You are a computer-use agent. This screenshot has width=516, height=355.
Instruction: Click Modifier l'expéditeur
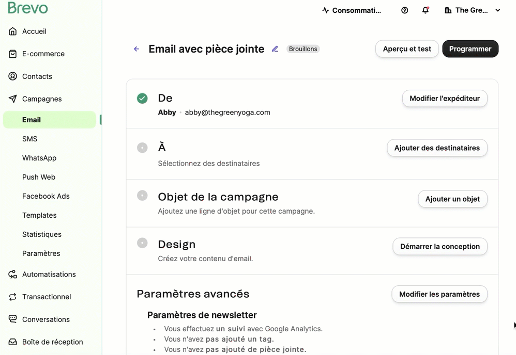pos(445,99)
